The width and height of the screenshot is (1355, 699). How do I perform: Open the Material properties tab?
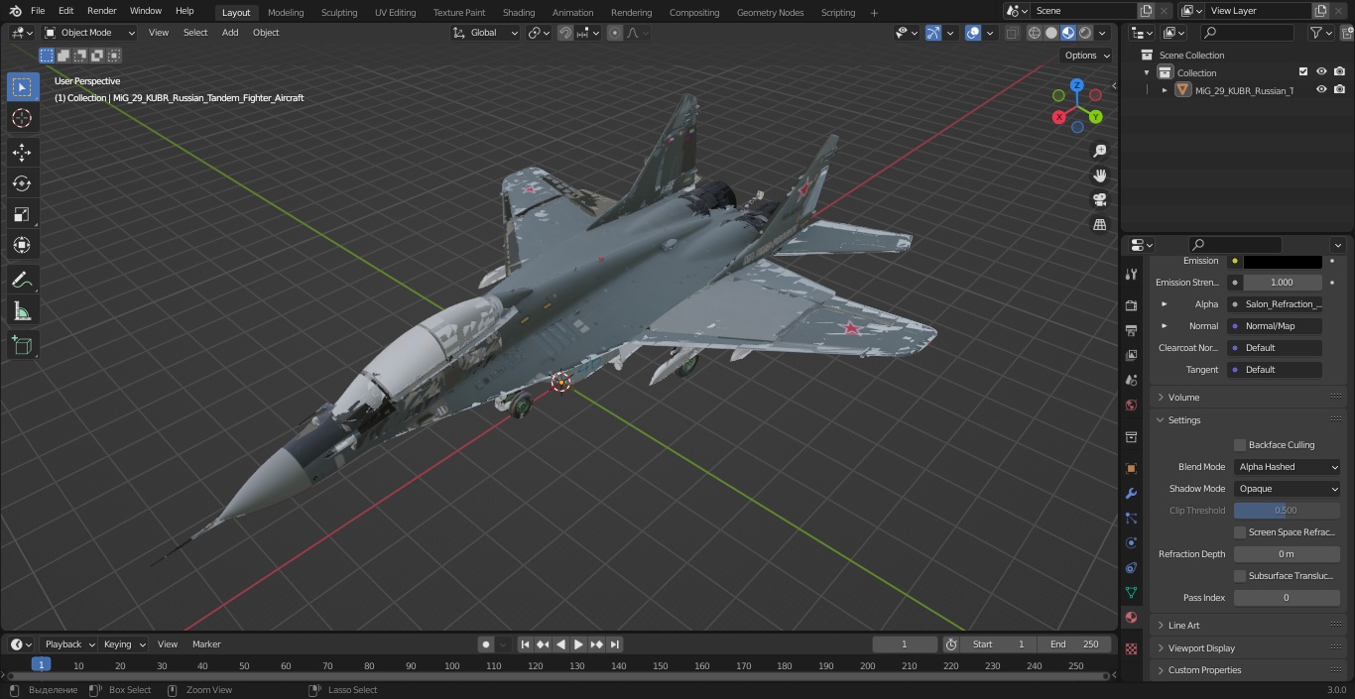click(x=1131, y=617)
